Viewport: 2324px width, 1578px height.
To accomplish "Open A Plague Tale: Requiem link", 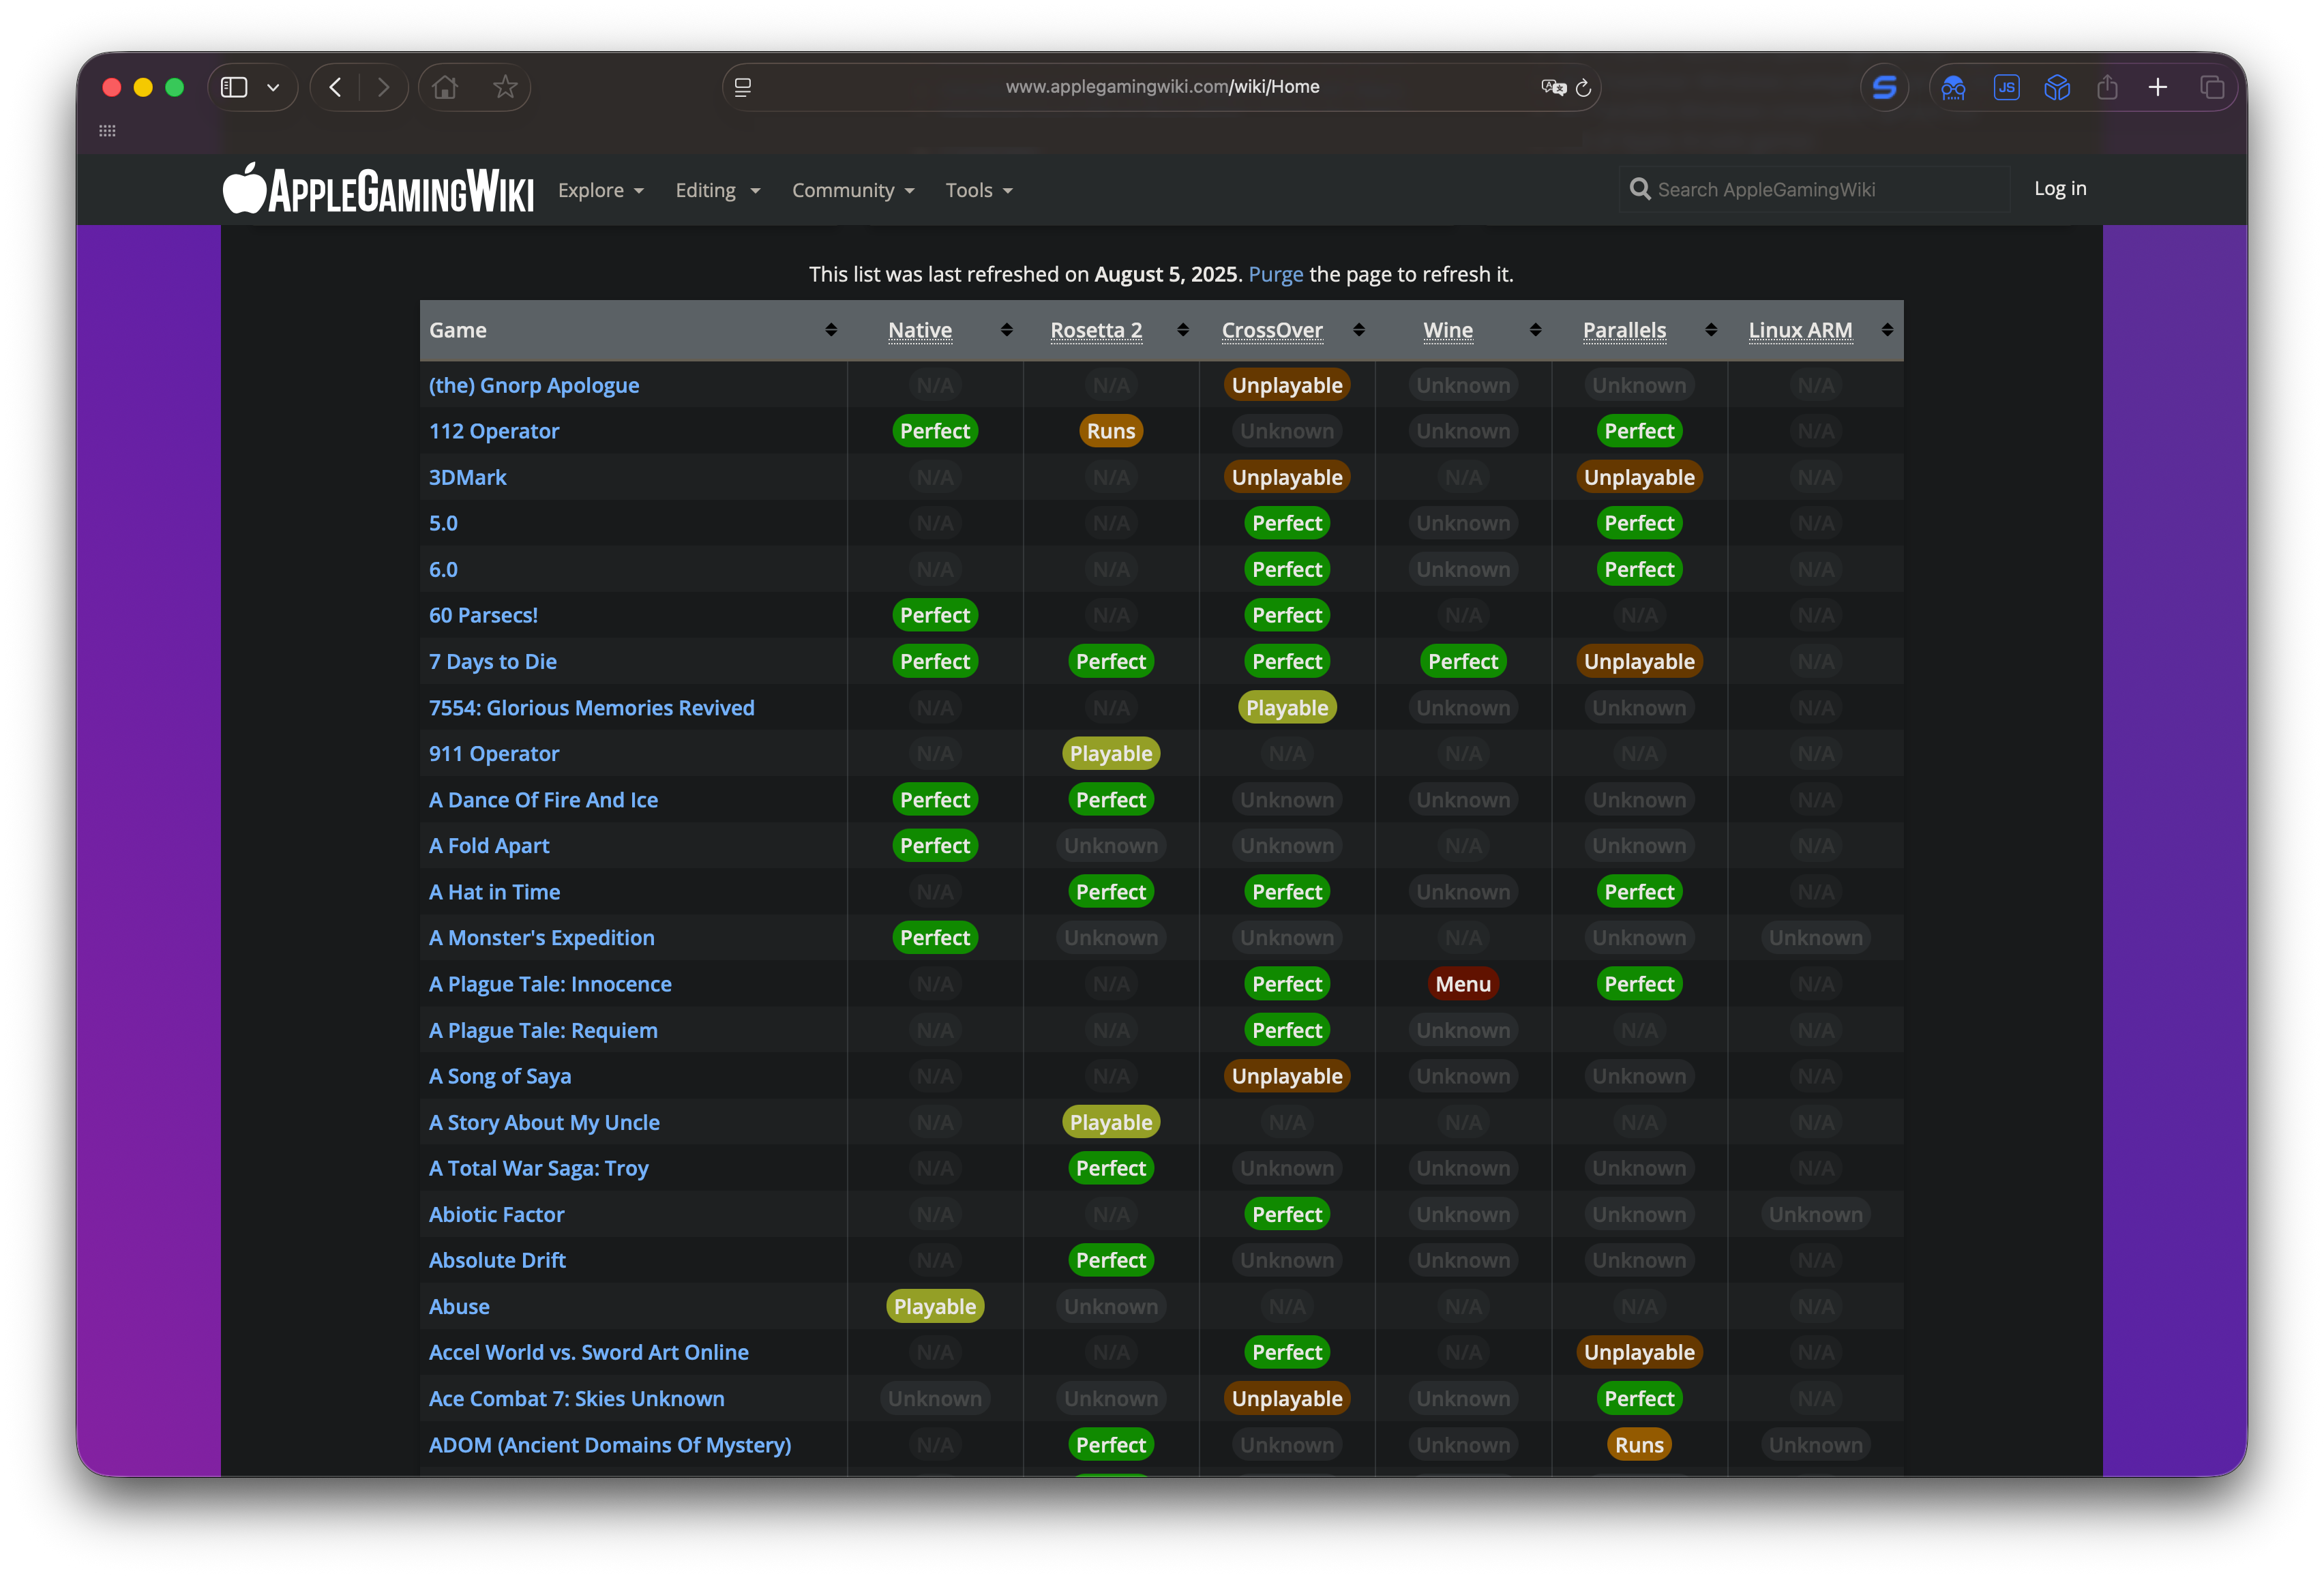I will pos(544,1030).
